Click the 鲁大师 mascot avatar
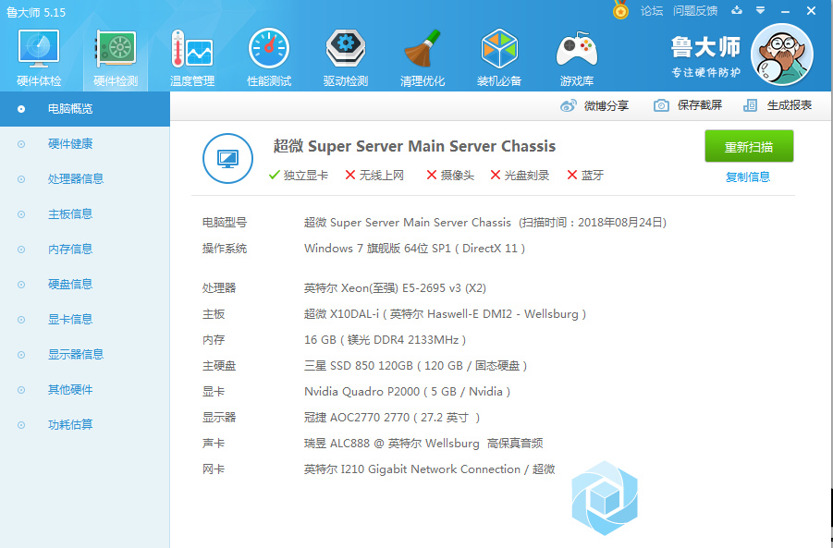 click(781, 55)
